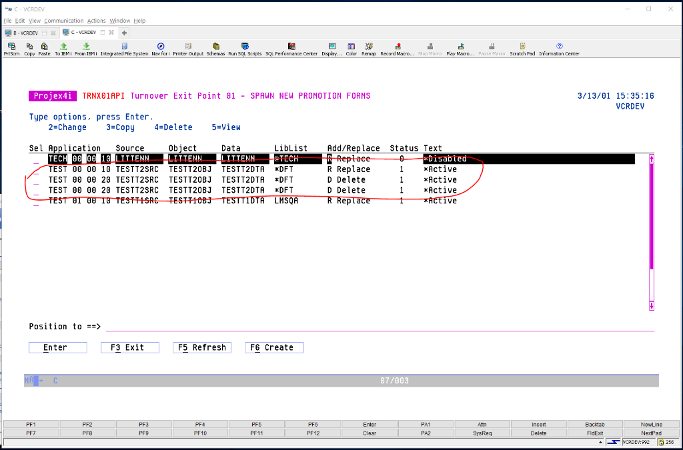The width and height of the screenshot is (683, 450).
Task: Click the Backtab keypad button
Action: (595, 424)
